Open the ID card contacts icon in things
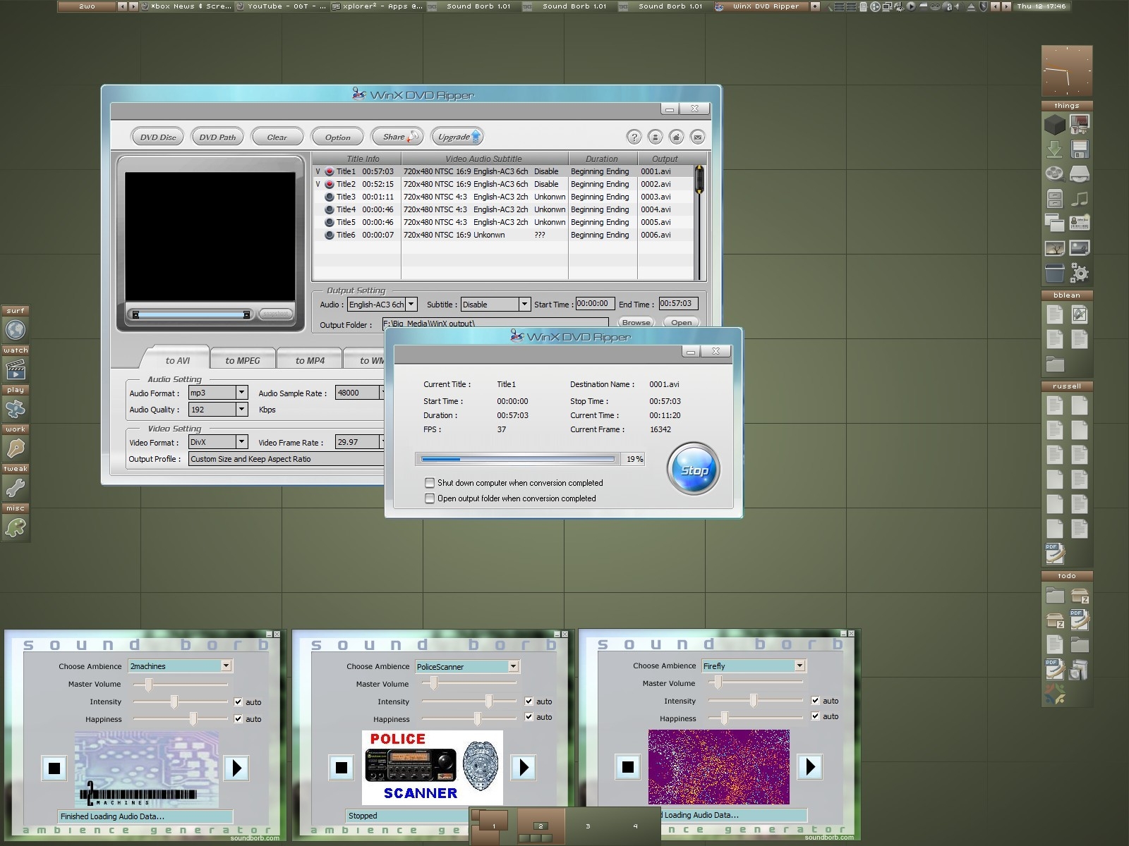Screen dimensions: 1129x846 (1080, 223)
